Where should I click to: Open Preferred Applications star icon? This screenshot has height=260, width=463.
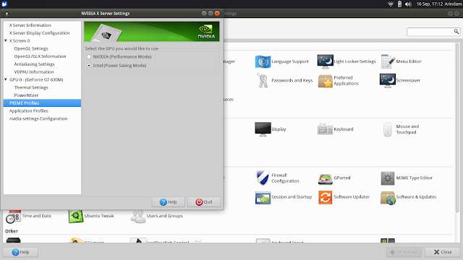325,81
